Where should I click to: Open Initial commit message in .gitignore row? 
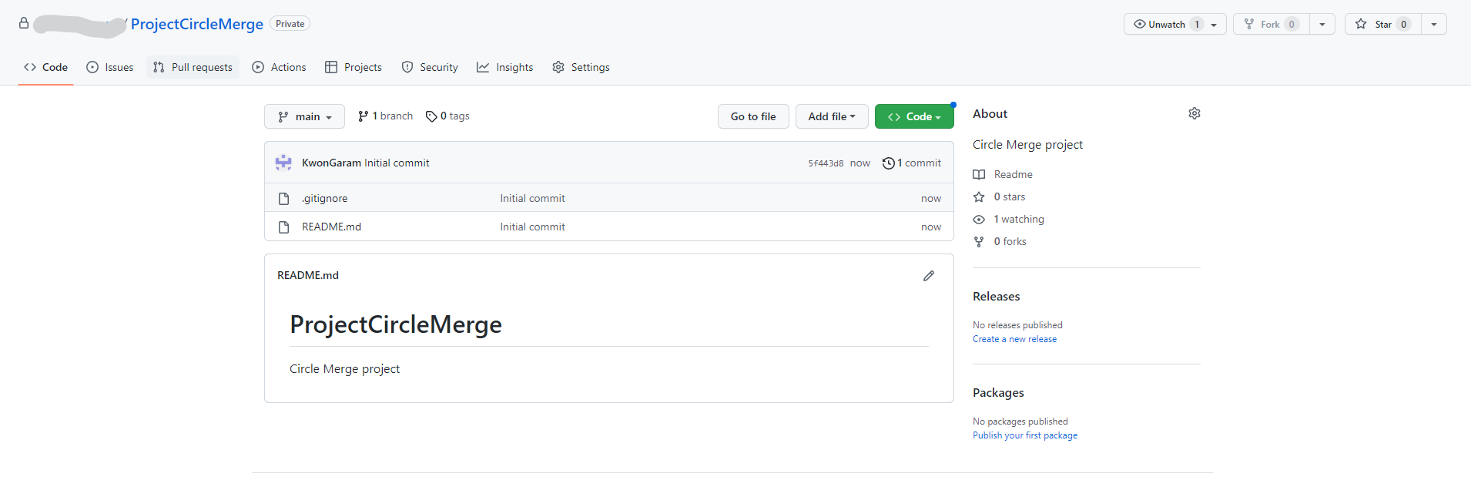532,198
